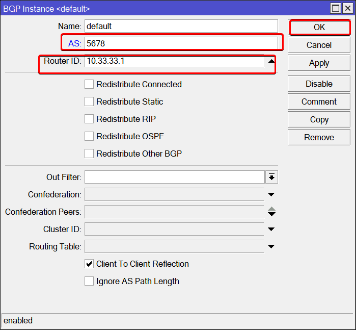Disable the BGP instance
The image size is (356, 330).
click(x=319, y=84)
